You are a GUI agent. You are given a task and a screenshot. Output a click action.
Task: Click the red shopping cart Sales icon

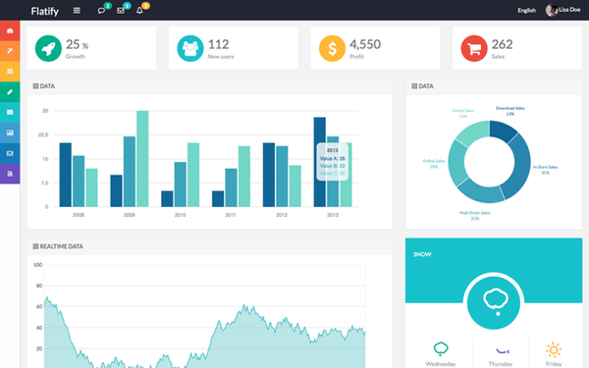tap(474, 48)
